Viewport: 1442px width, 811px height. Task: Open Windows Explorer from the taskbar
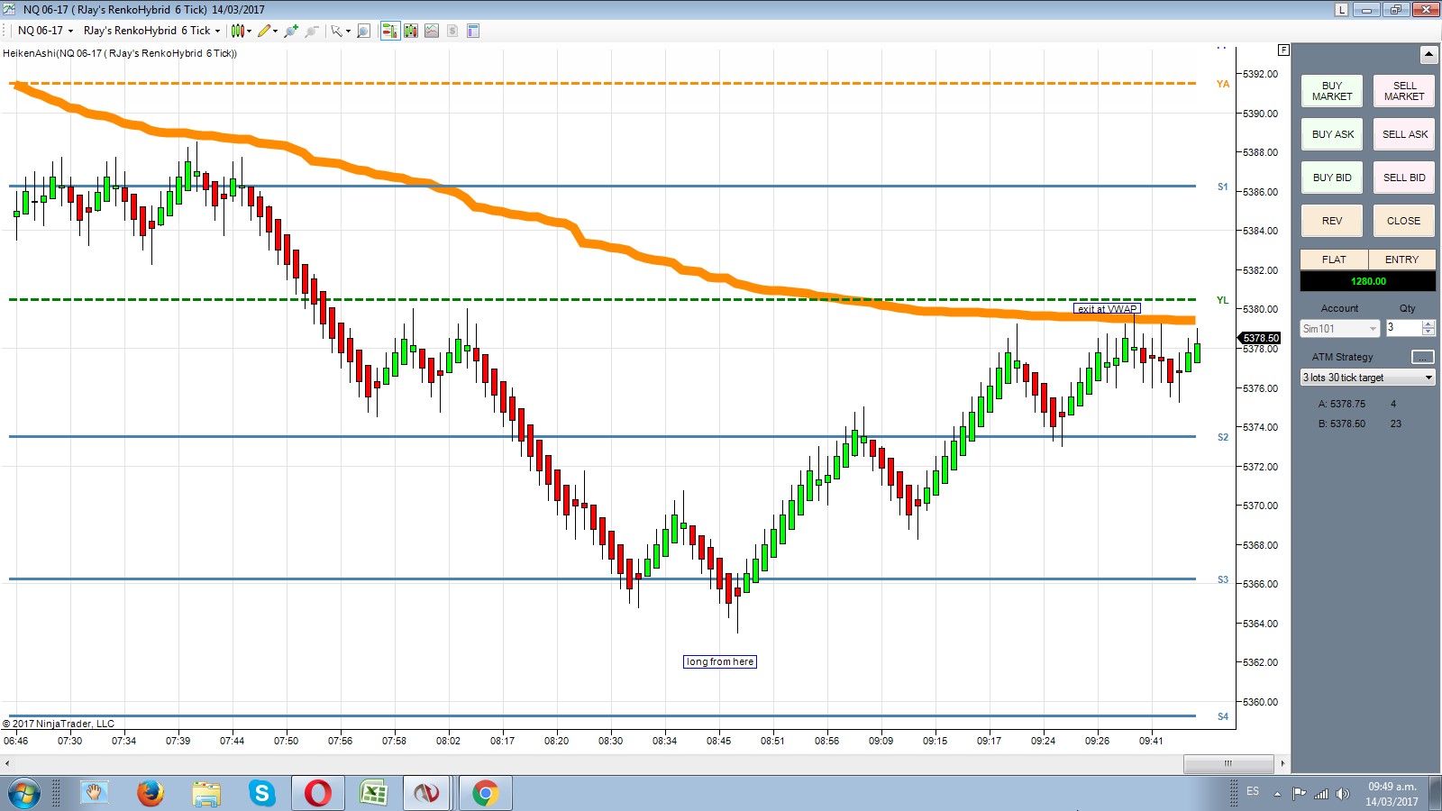[x=206, y=794]
